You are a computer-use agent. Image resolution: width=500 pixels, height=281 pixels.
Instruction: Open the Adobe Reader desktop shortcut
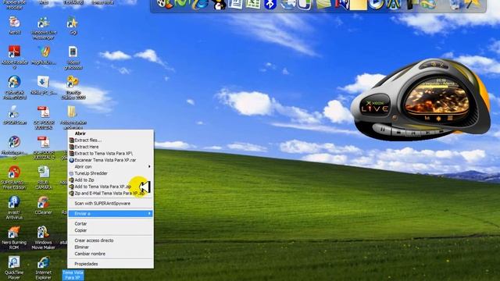[x=14, y=57]
